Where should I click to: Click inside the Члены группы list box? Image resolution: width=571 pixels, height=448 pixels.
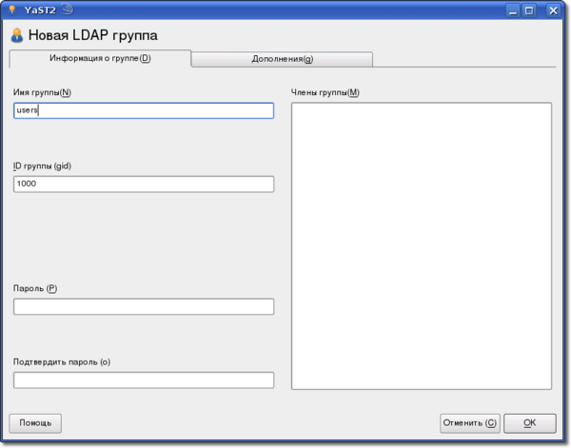[421, 245]
